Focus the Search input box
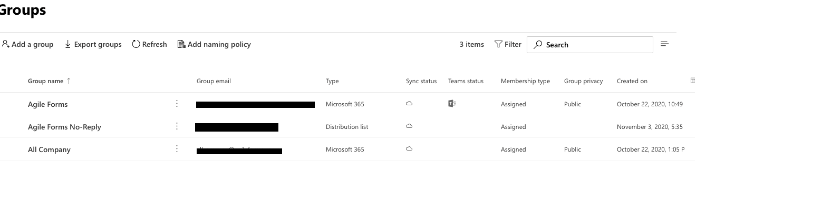The image size is (822, 220). coord(589,45)
